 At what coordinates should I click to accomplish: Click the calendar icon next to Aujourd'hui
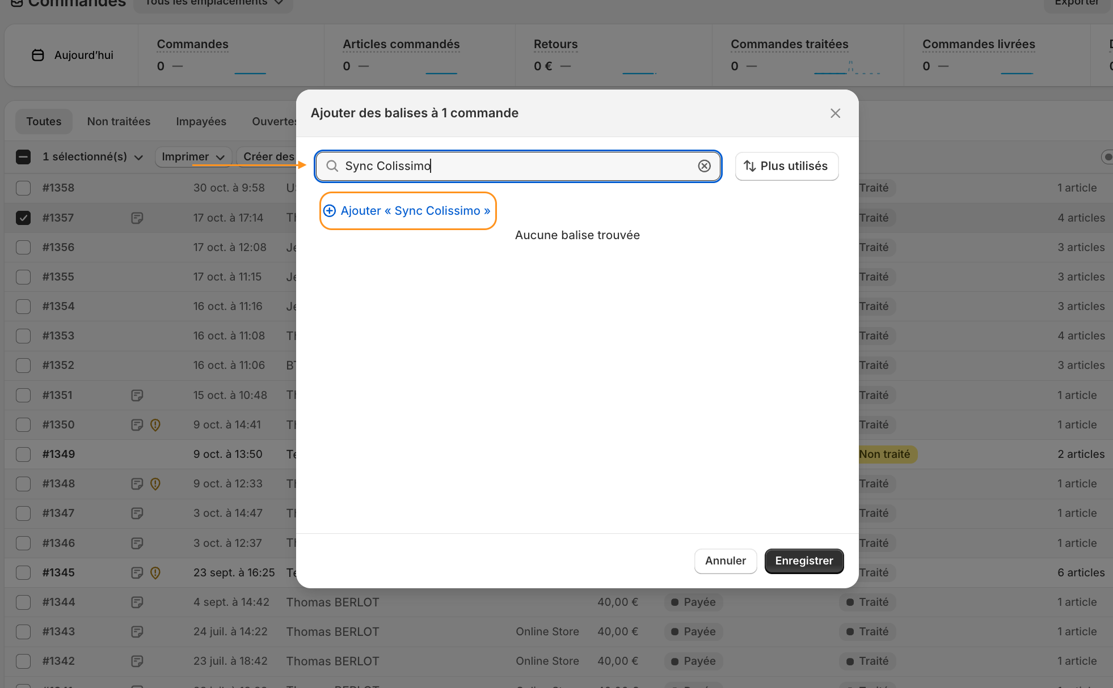click(38, 56)
